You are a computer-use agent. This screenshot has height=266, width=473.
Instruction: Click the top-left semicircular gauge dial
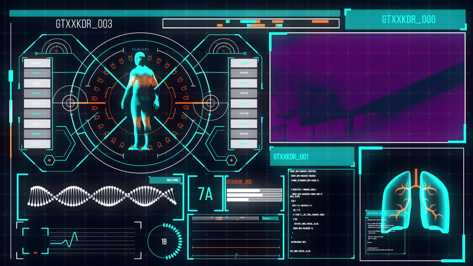(x=57, y=48)
